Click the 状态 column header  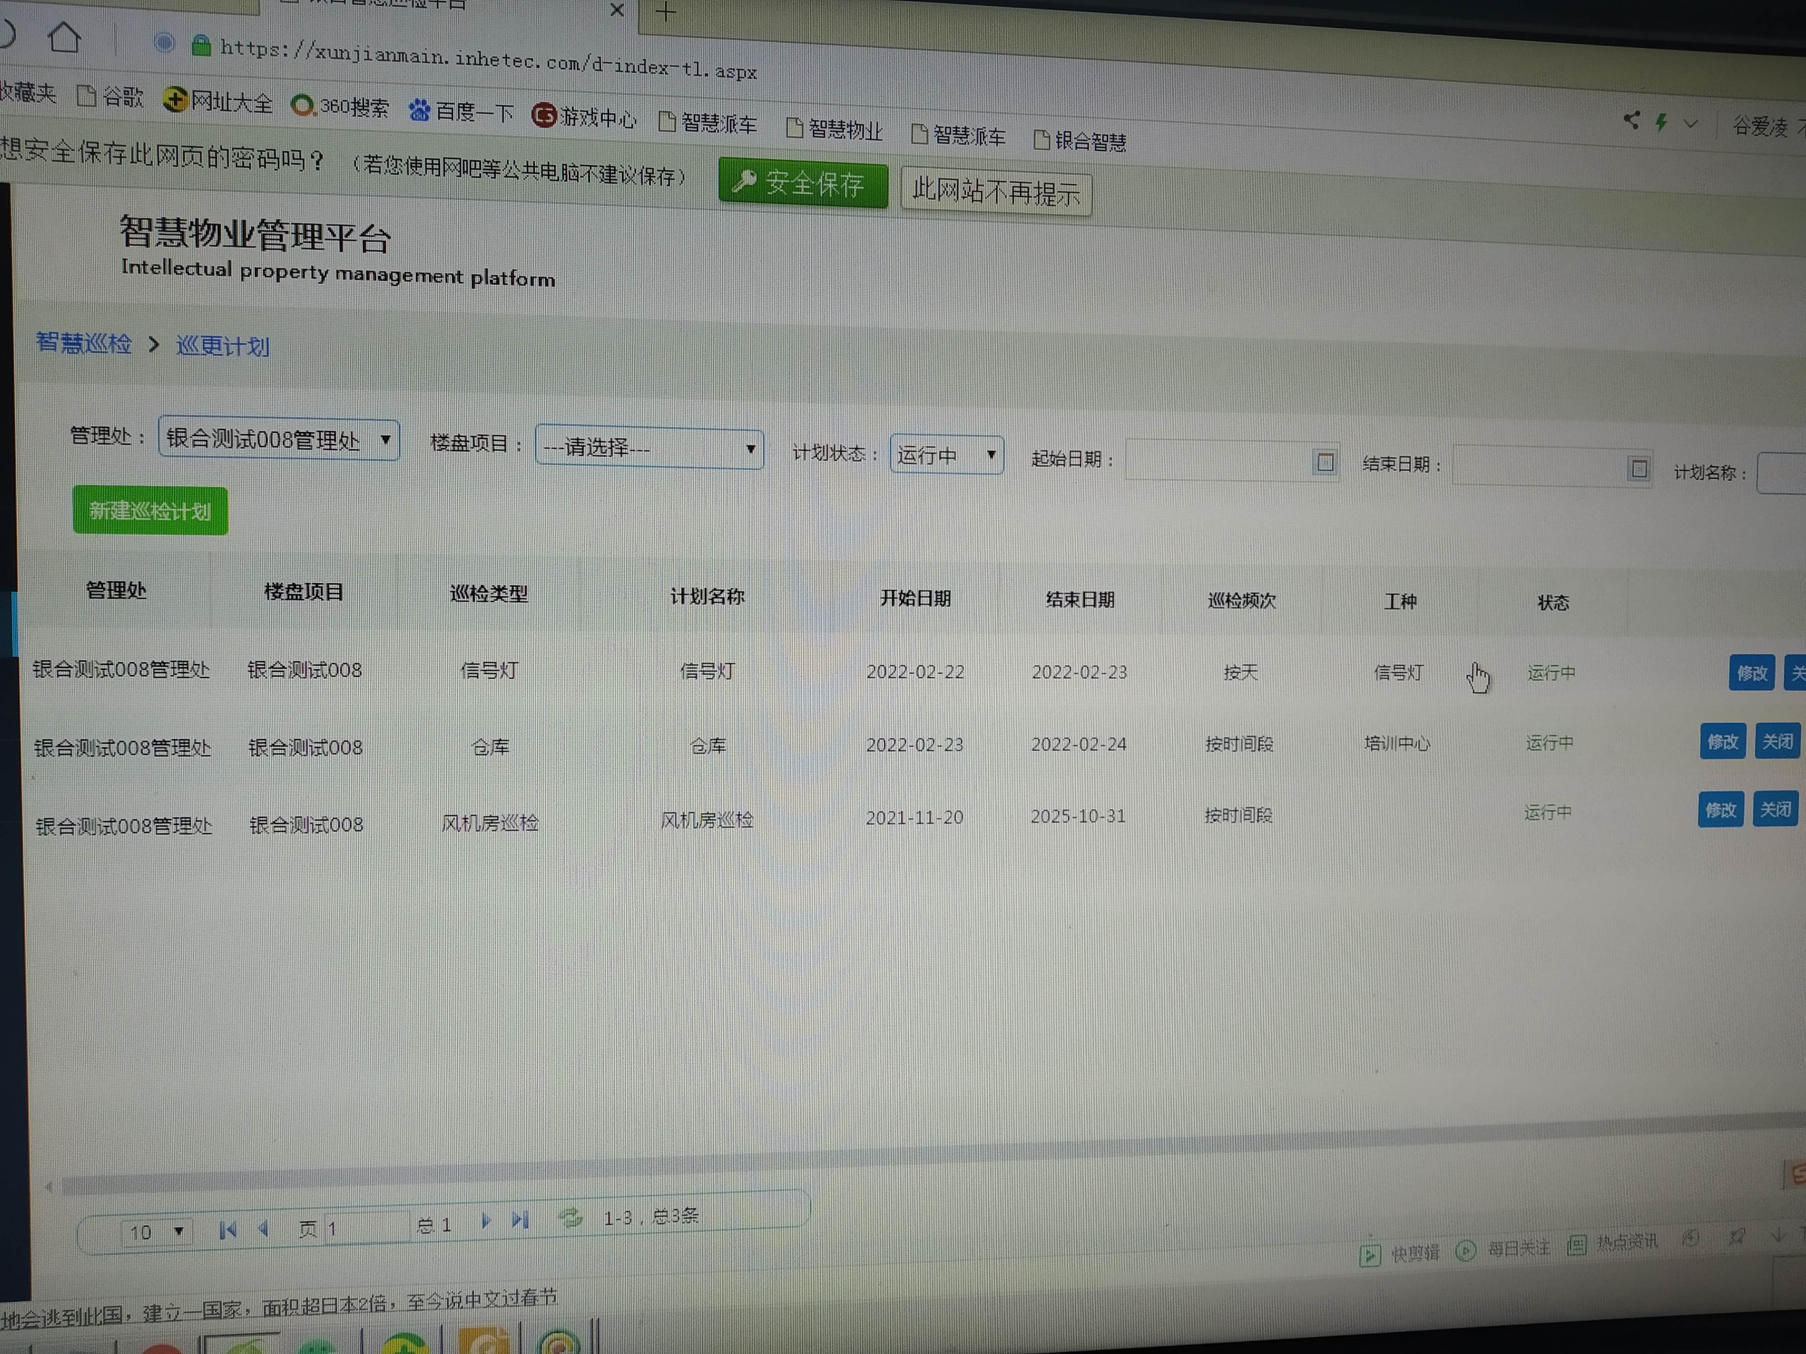(1553, 603)
